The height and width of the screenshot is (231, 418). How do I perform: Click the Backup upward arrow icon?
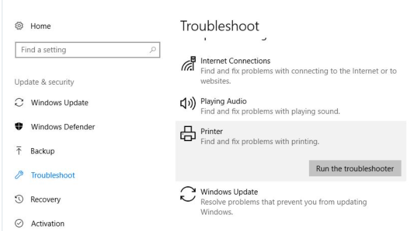pyautogui.click(x=19, y=150)
